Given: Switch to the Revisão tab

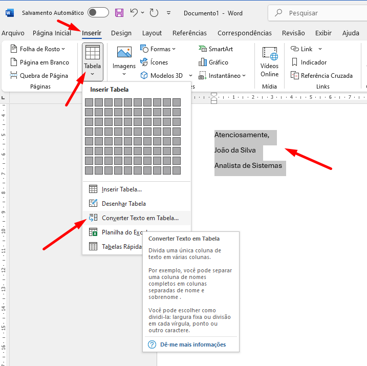Looking at the screenshot, I should (293, 33).
